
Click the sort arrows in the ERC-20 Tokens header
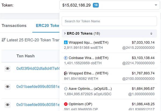151,33
